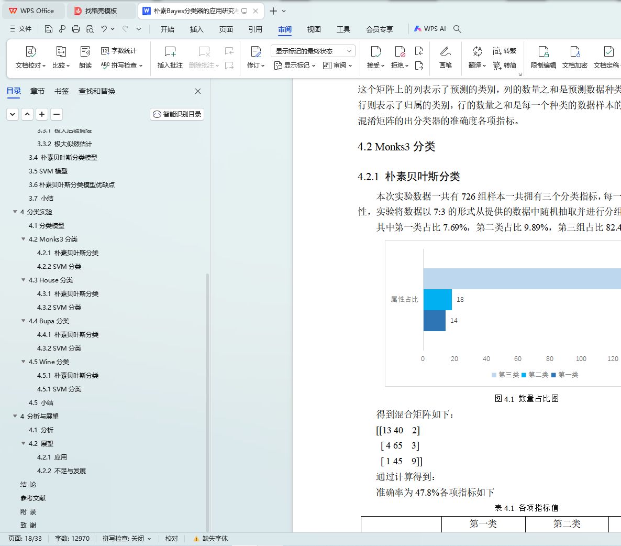The image size is (621, 546).
Task: Collapse the 4.4 Bupa 分类 outline node
Action: (24, 321)
